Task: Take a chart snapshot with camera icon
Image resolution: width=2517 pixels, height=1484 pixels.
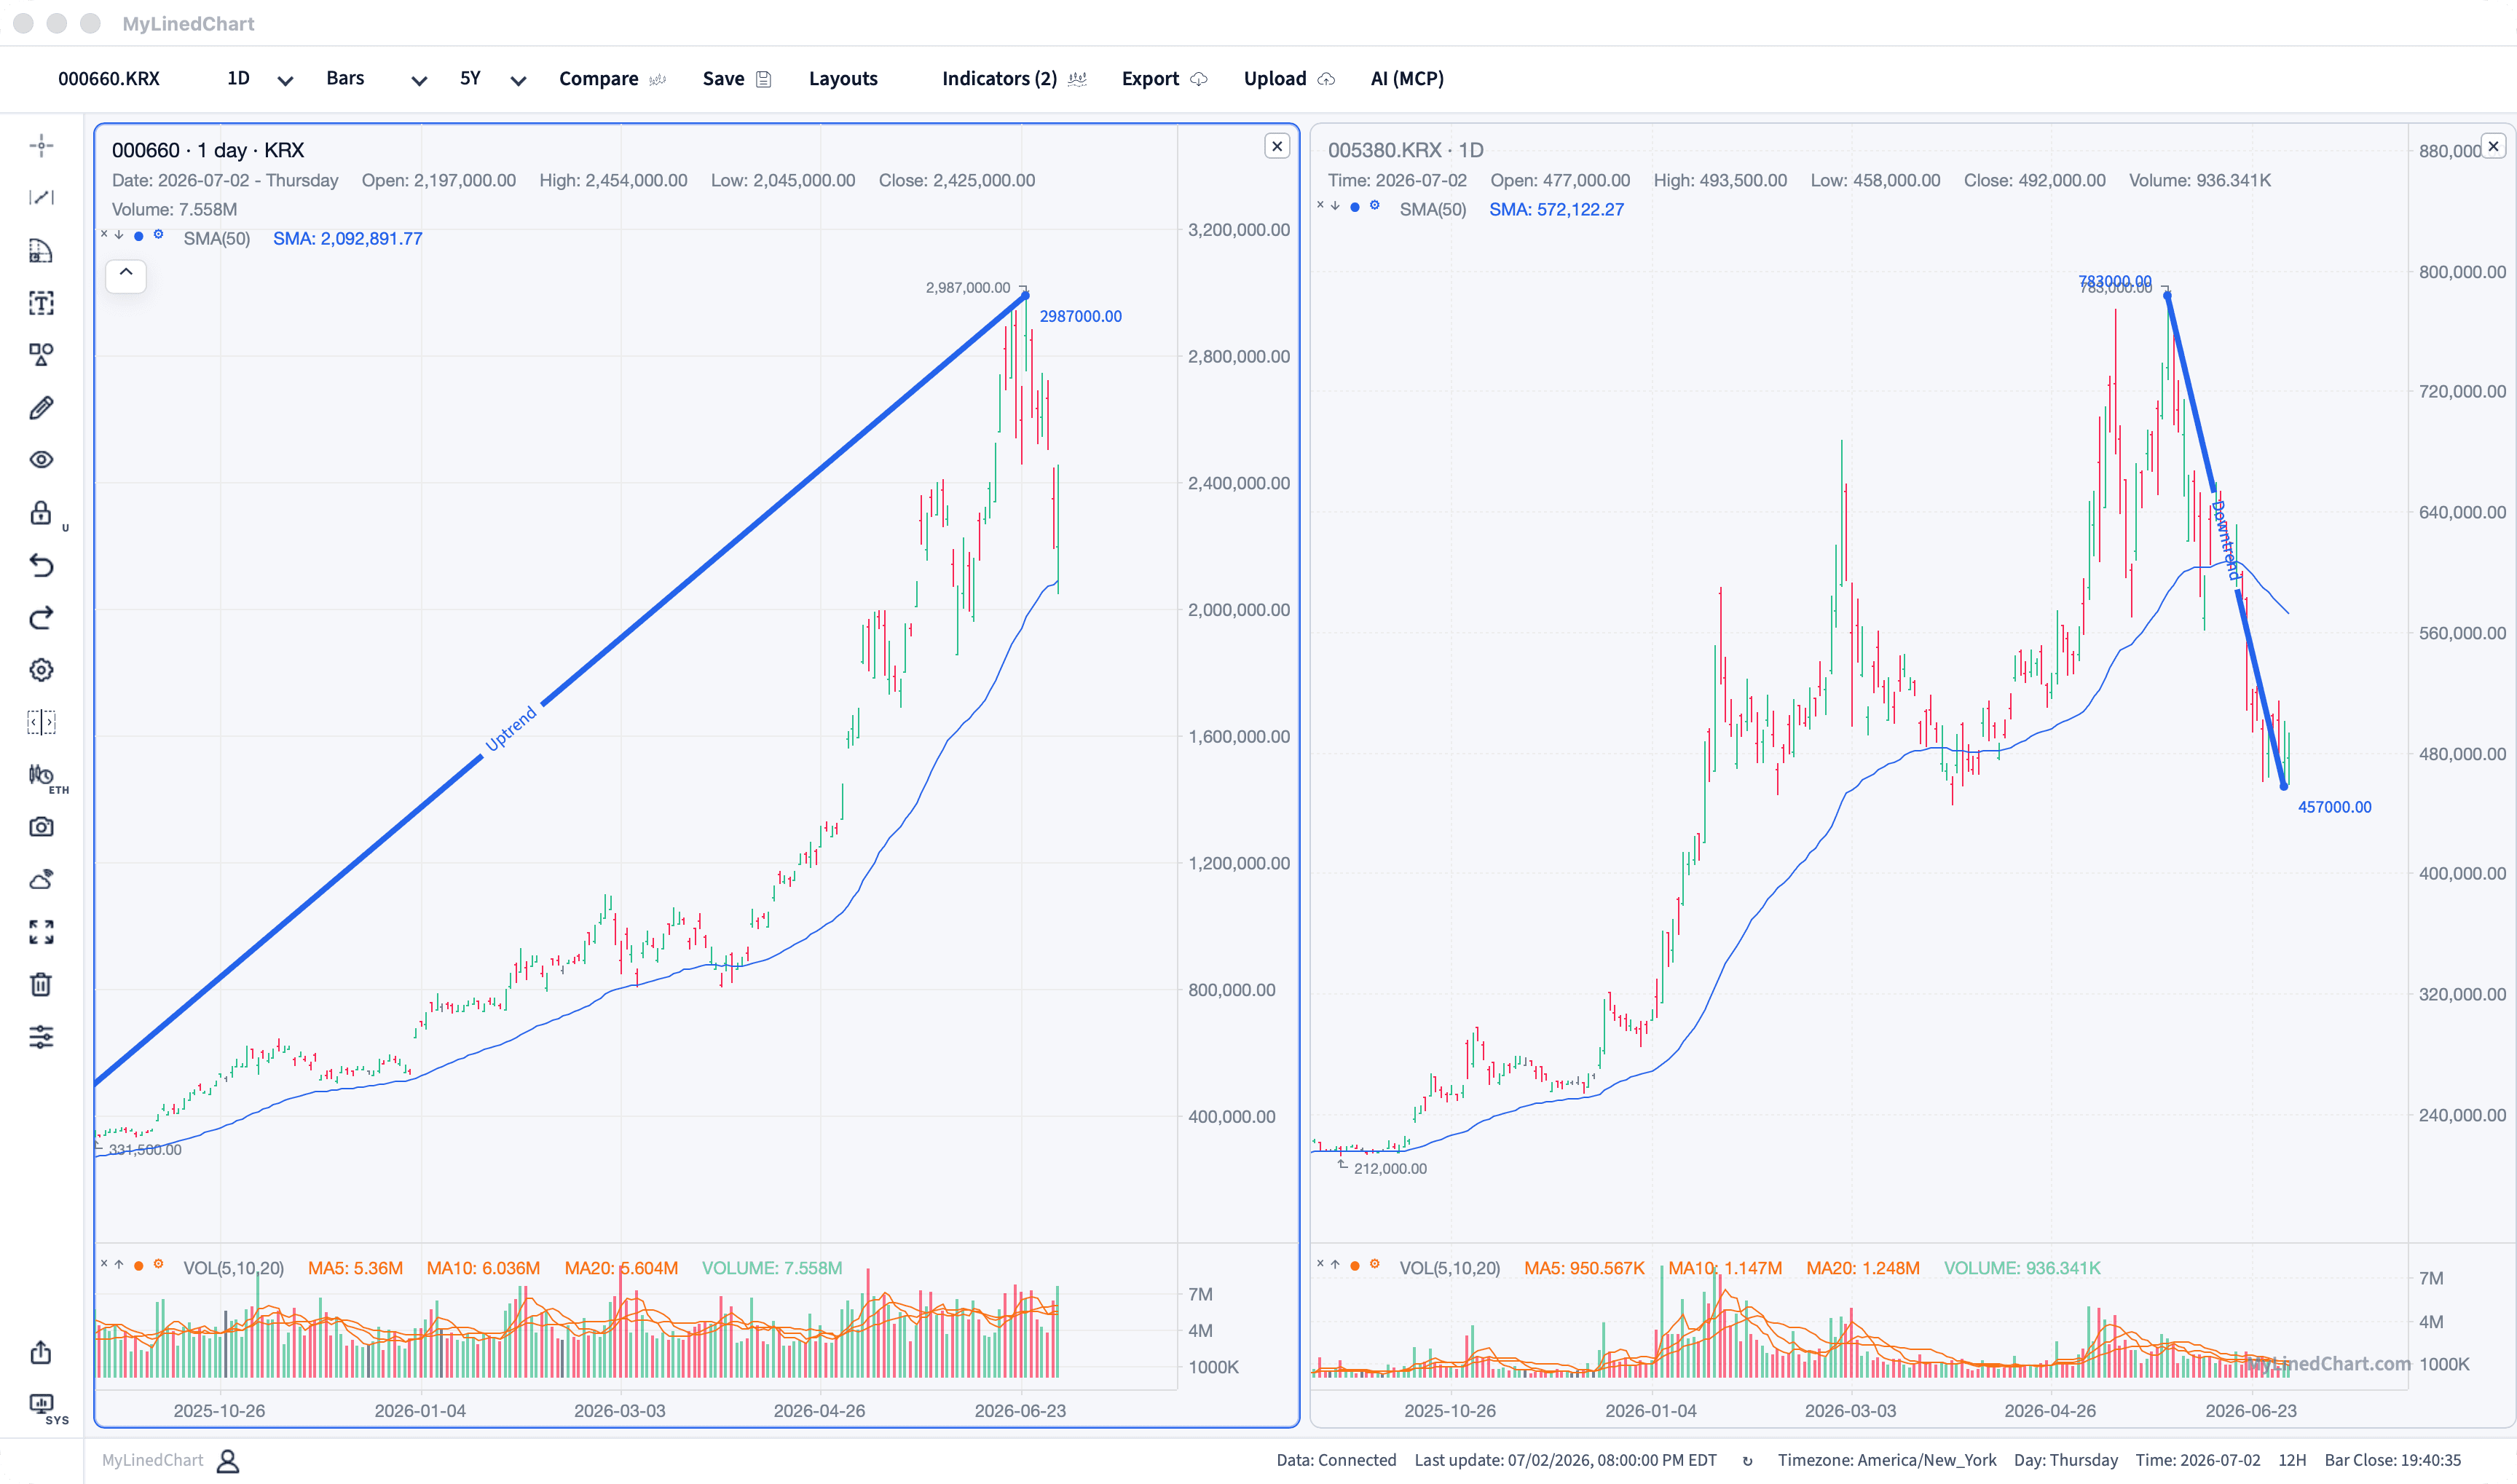Action: pos(41,827)
